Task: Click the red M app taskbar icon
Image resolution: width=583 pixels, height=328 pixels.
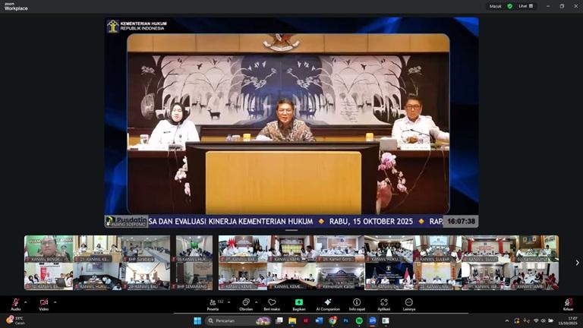Action: click(306, 320)
